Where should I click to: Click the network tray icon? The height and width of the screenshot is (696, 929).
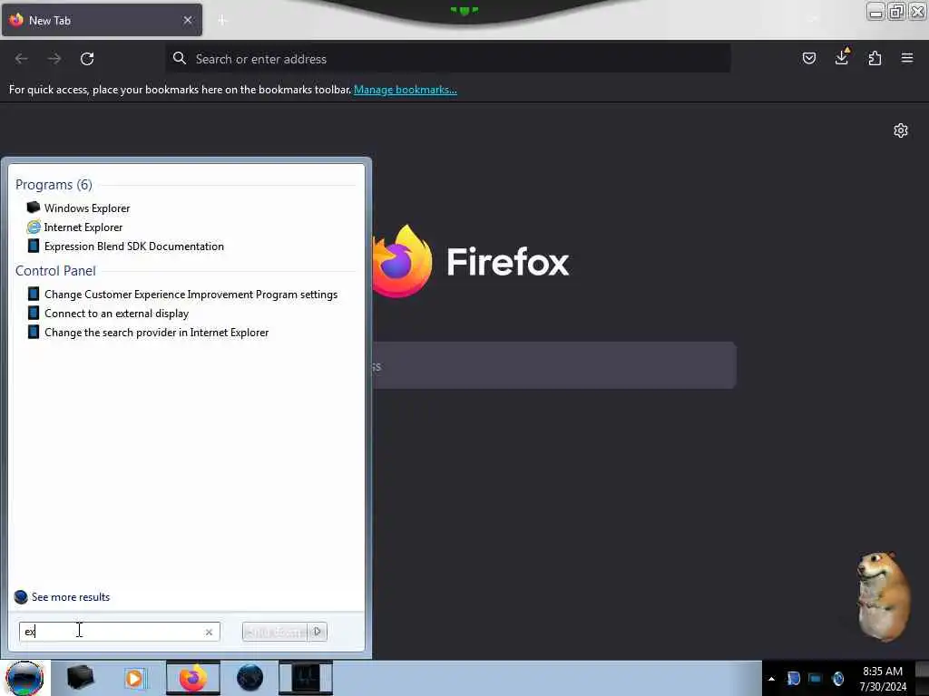click(x=816, y=678)
